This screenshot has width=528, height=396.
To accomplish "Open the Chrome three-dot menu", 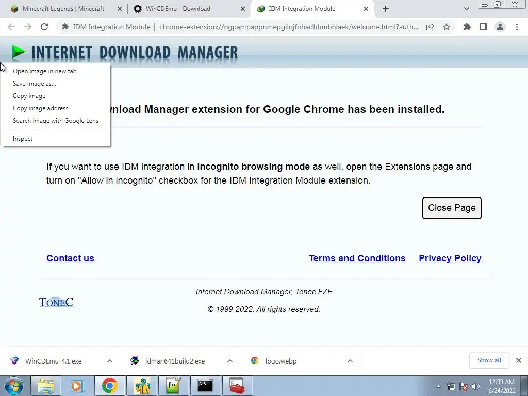I will coord(517,27).
